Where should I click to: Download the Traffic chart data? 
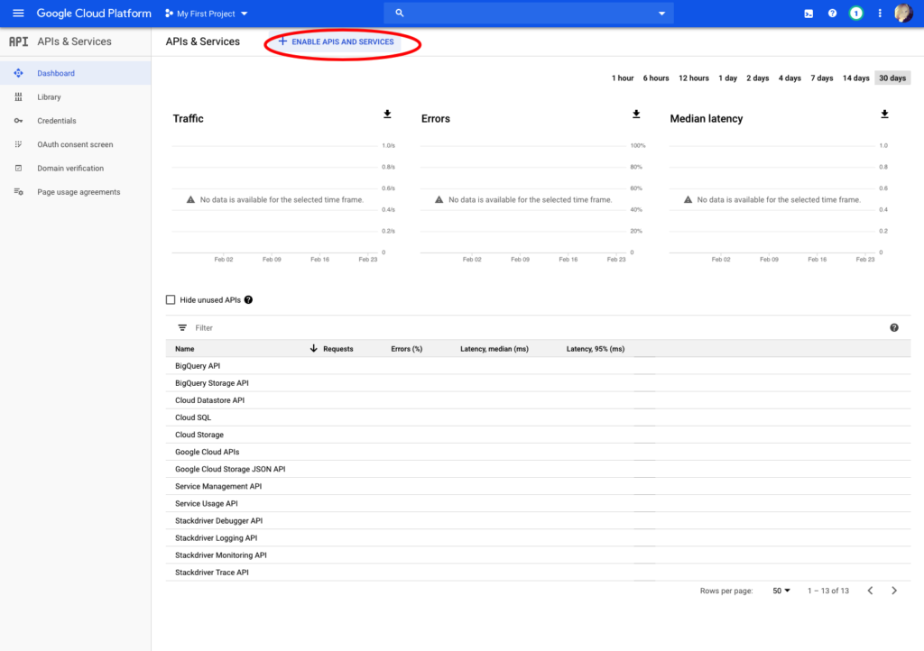click(387, 115)
